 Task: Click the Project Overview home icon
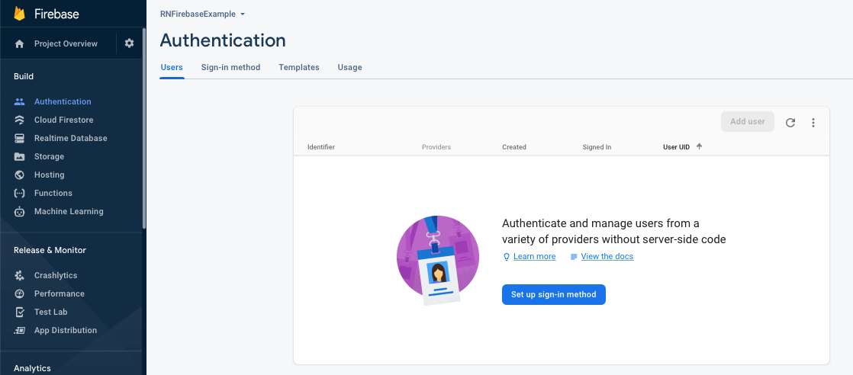[x=20, y=44]
